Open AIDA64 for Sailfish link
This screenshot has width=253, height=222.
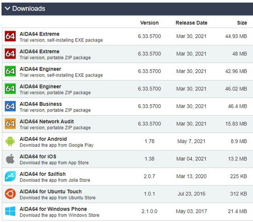click(43, 174)
